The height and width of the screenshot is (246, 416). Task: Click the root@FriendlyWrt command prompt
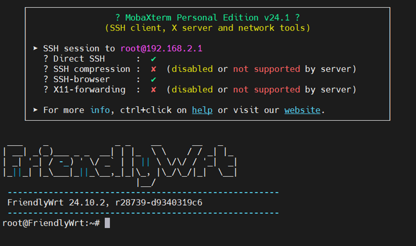tap(51, 223)
